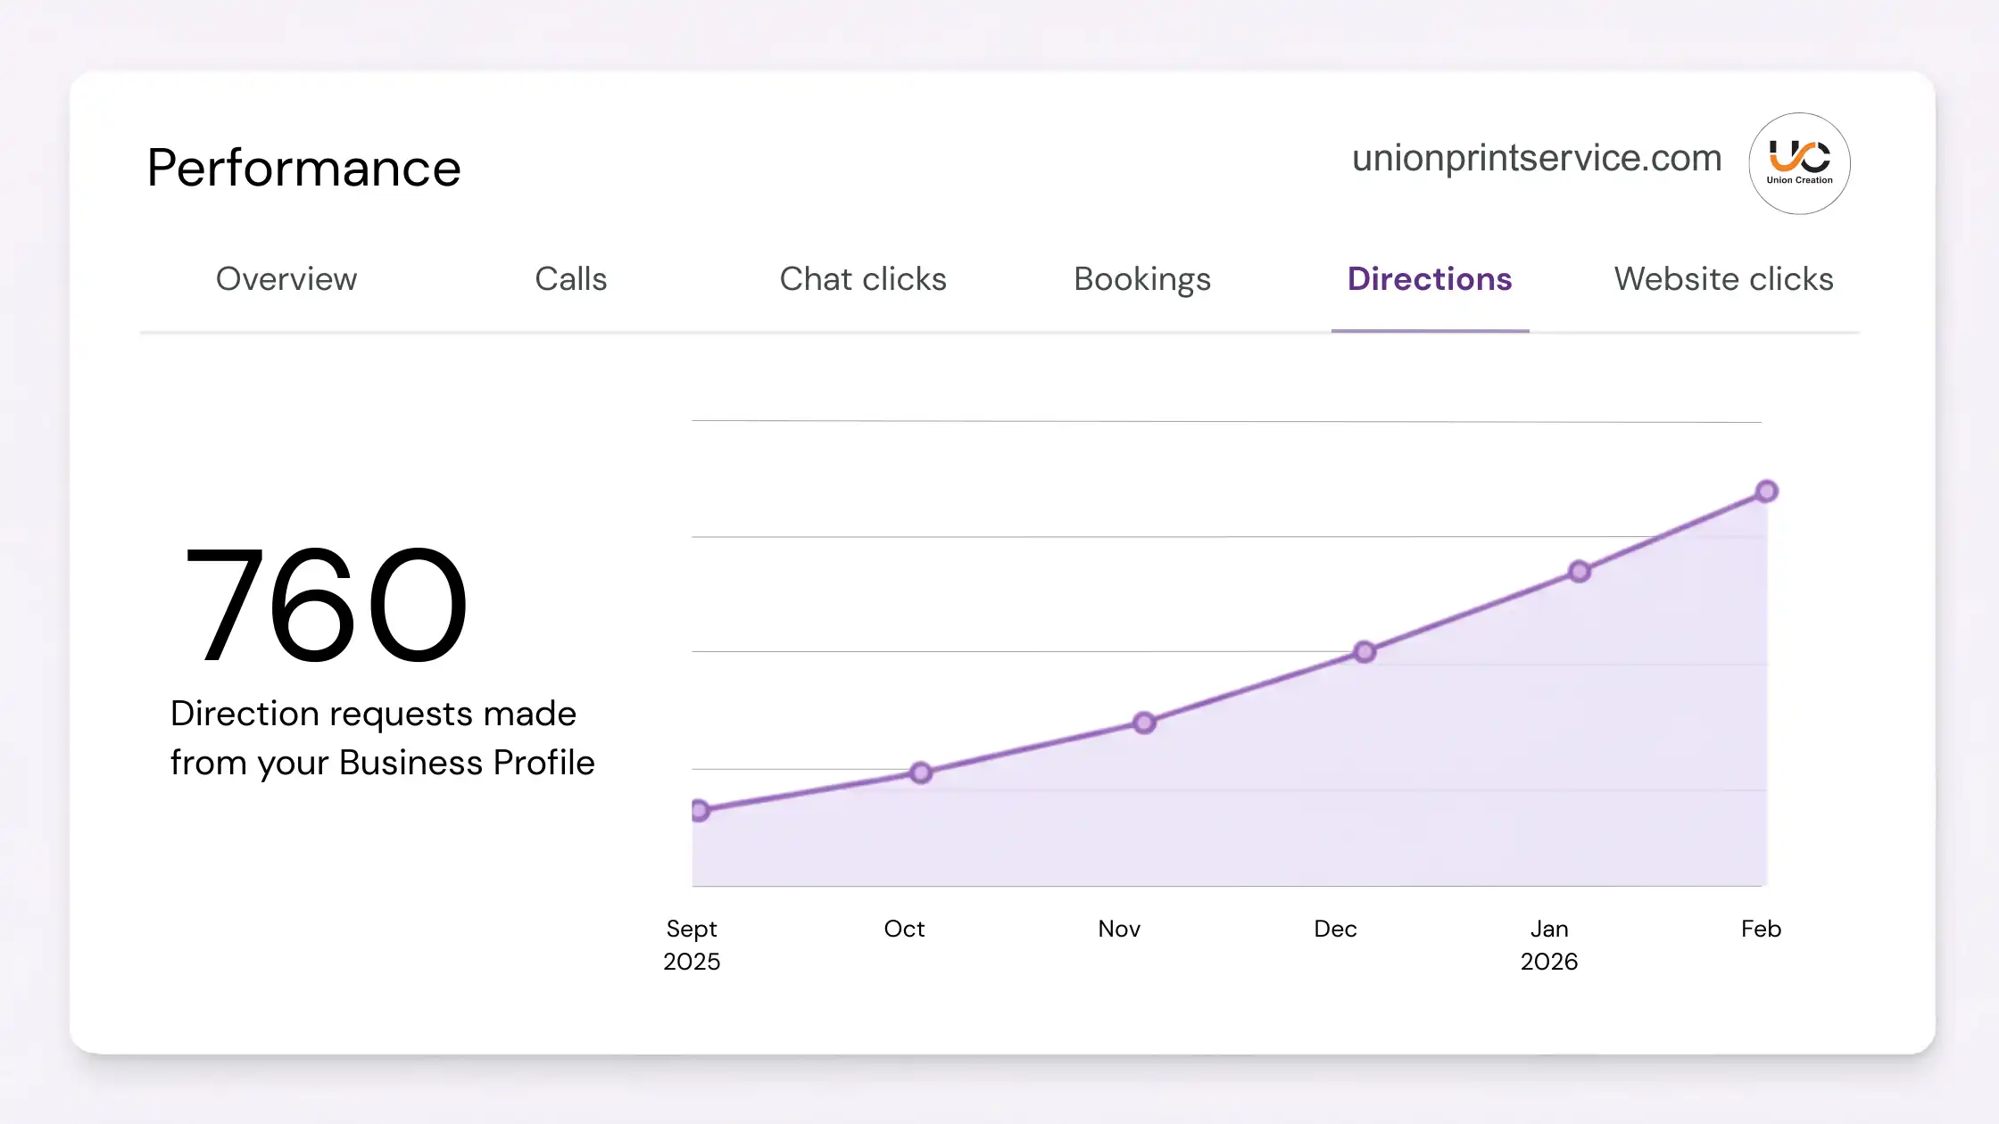Select the Chat clicks tab
The width and height of the screenshot is (1999, 1124).
click(x=863, y=279)
